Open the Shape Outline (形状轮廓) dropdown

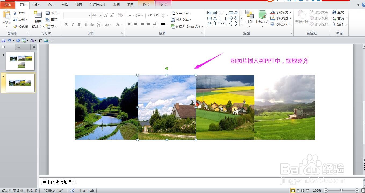[281, 18]
